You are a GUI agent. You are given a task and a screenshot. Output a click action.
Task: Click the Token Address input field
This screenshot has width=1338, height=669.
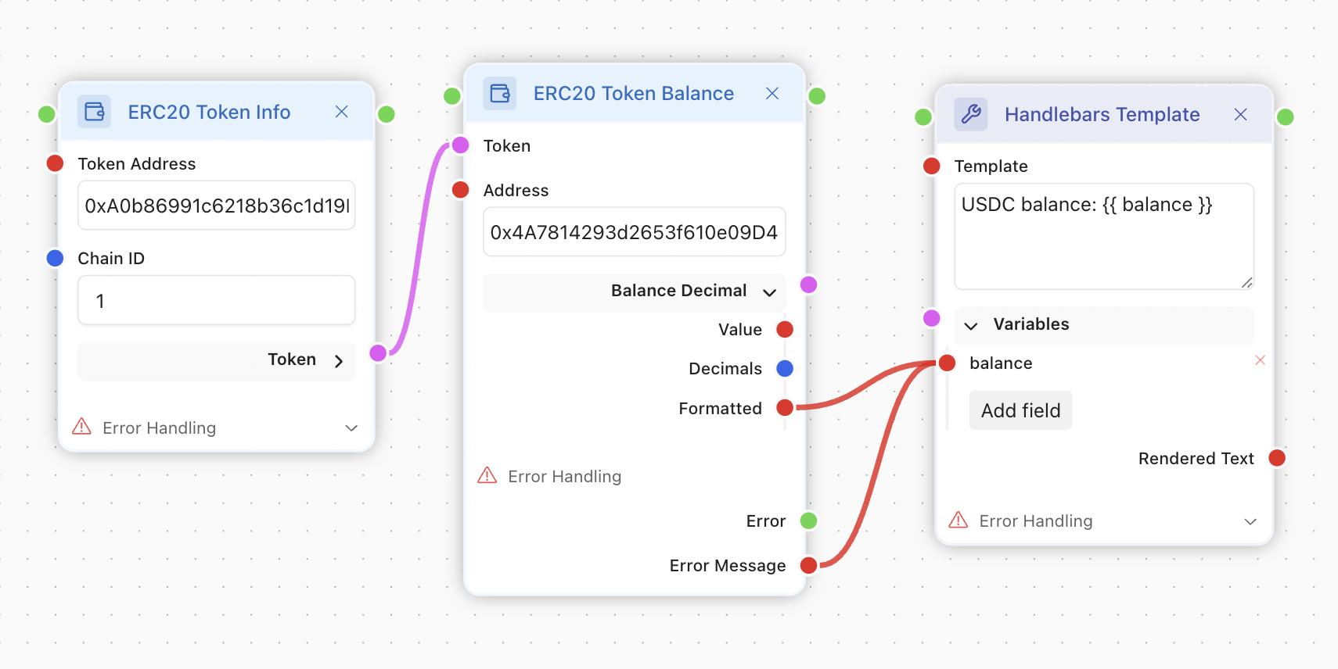[217, 206]
